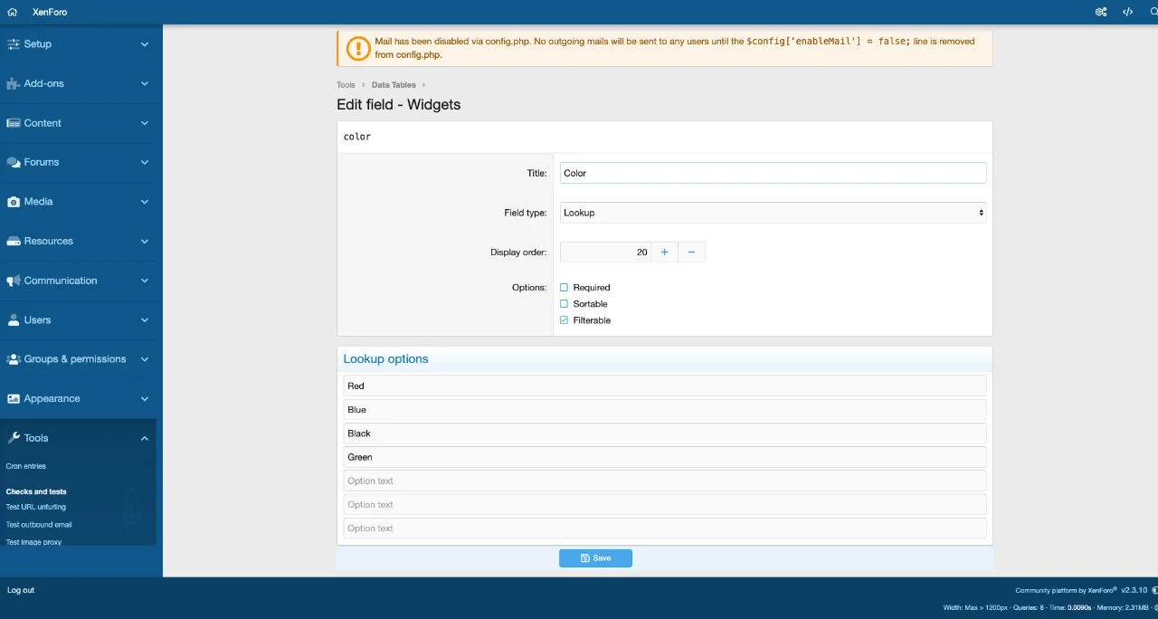Image resolution: width=1158 pixels, height=619 pixels.
Task: Click the Media camera icon
Action: 14,202
